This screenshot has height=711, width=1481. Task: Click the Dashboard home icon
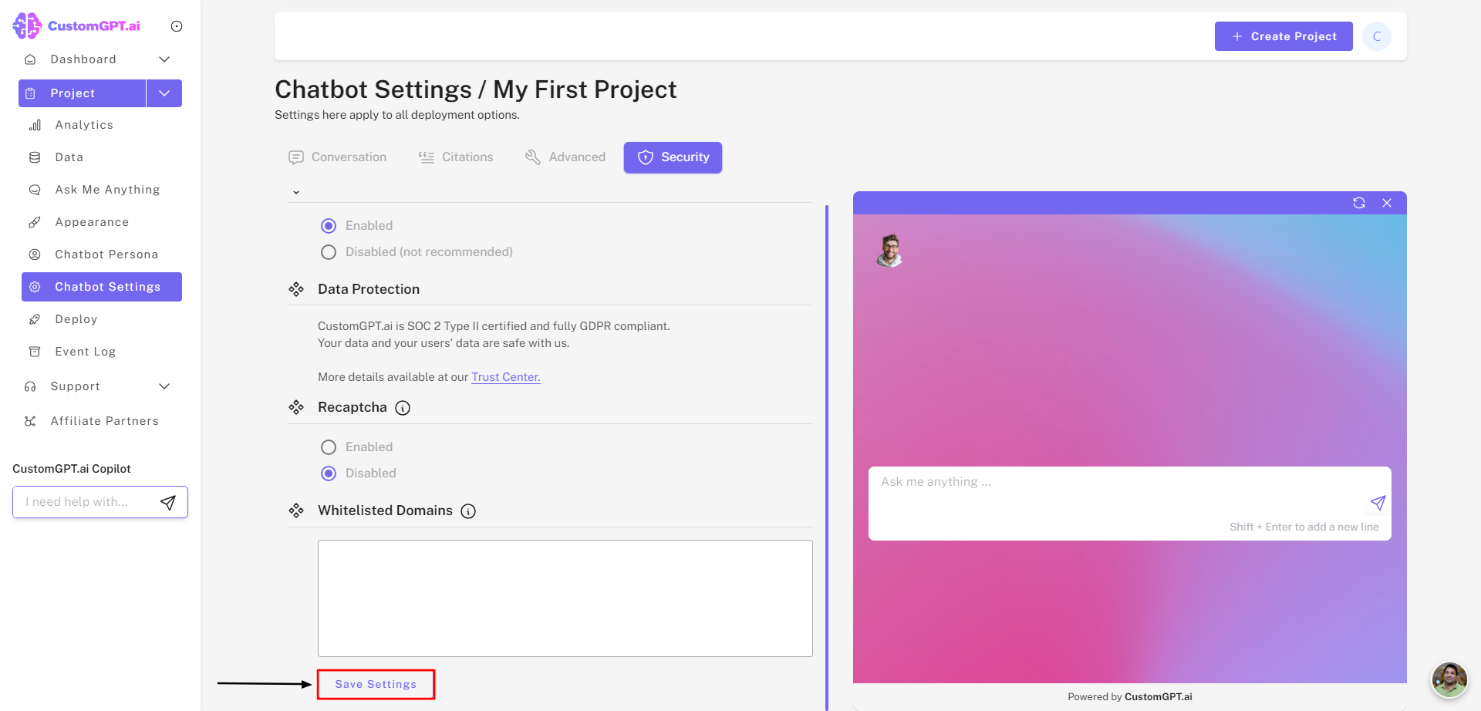pos(30,59)
